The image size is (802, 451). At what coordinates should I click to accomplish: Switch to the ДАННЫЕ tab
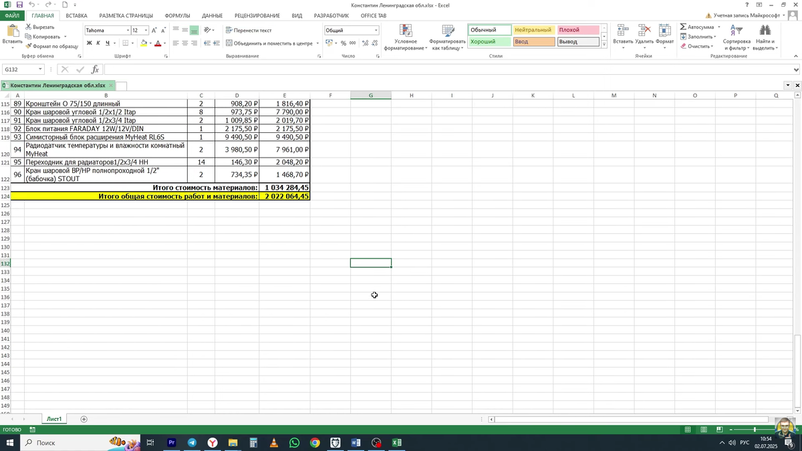212,15
